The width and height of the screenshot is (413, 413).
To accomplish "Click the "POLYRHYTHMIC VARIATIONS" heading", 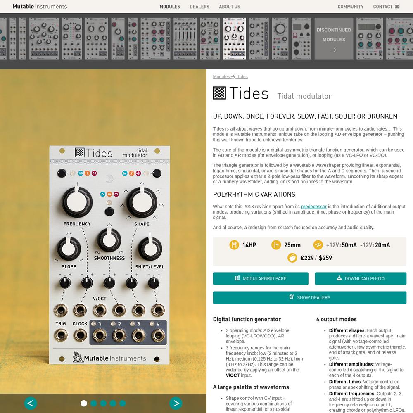I will [x=254, y=195].
